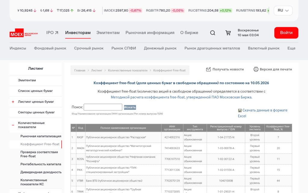Click Скачать данные в формате Excel link
The width and height of the screenshot is (308, 193).
[x=263, y=113]
